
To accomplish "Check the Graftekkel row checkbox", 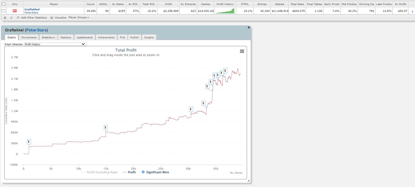I will (4, 11).
